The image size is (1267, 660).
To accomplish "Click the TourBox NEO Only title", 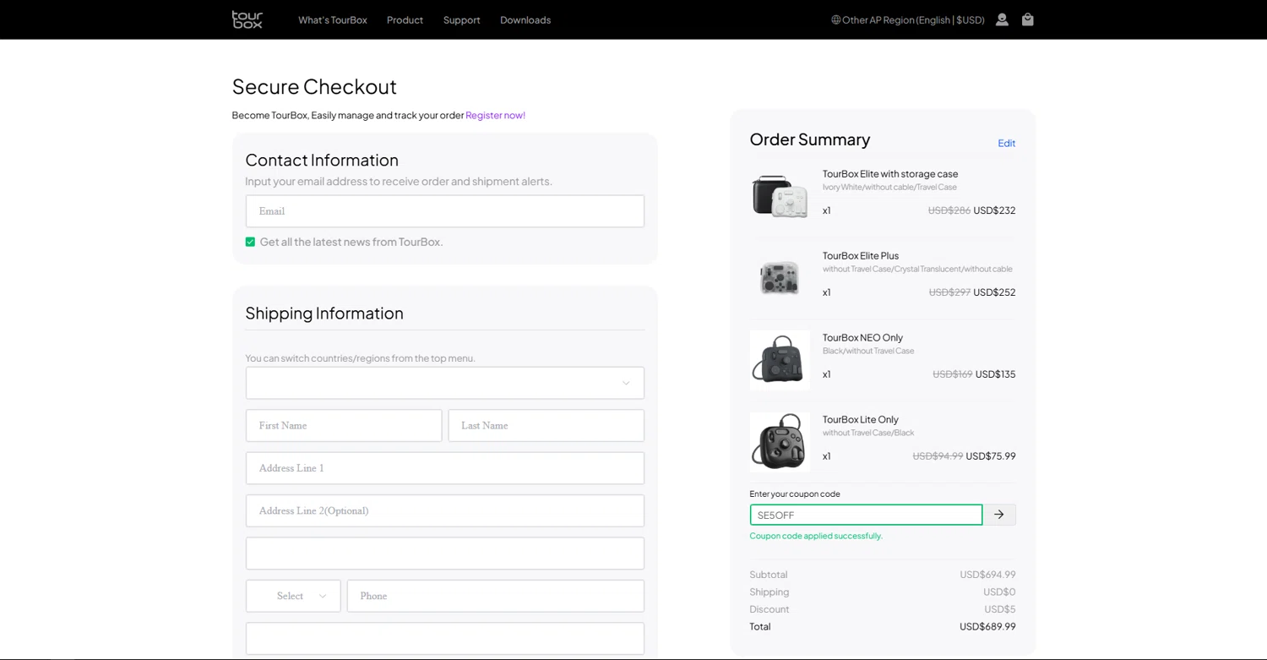I will coord(862,338).
